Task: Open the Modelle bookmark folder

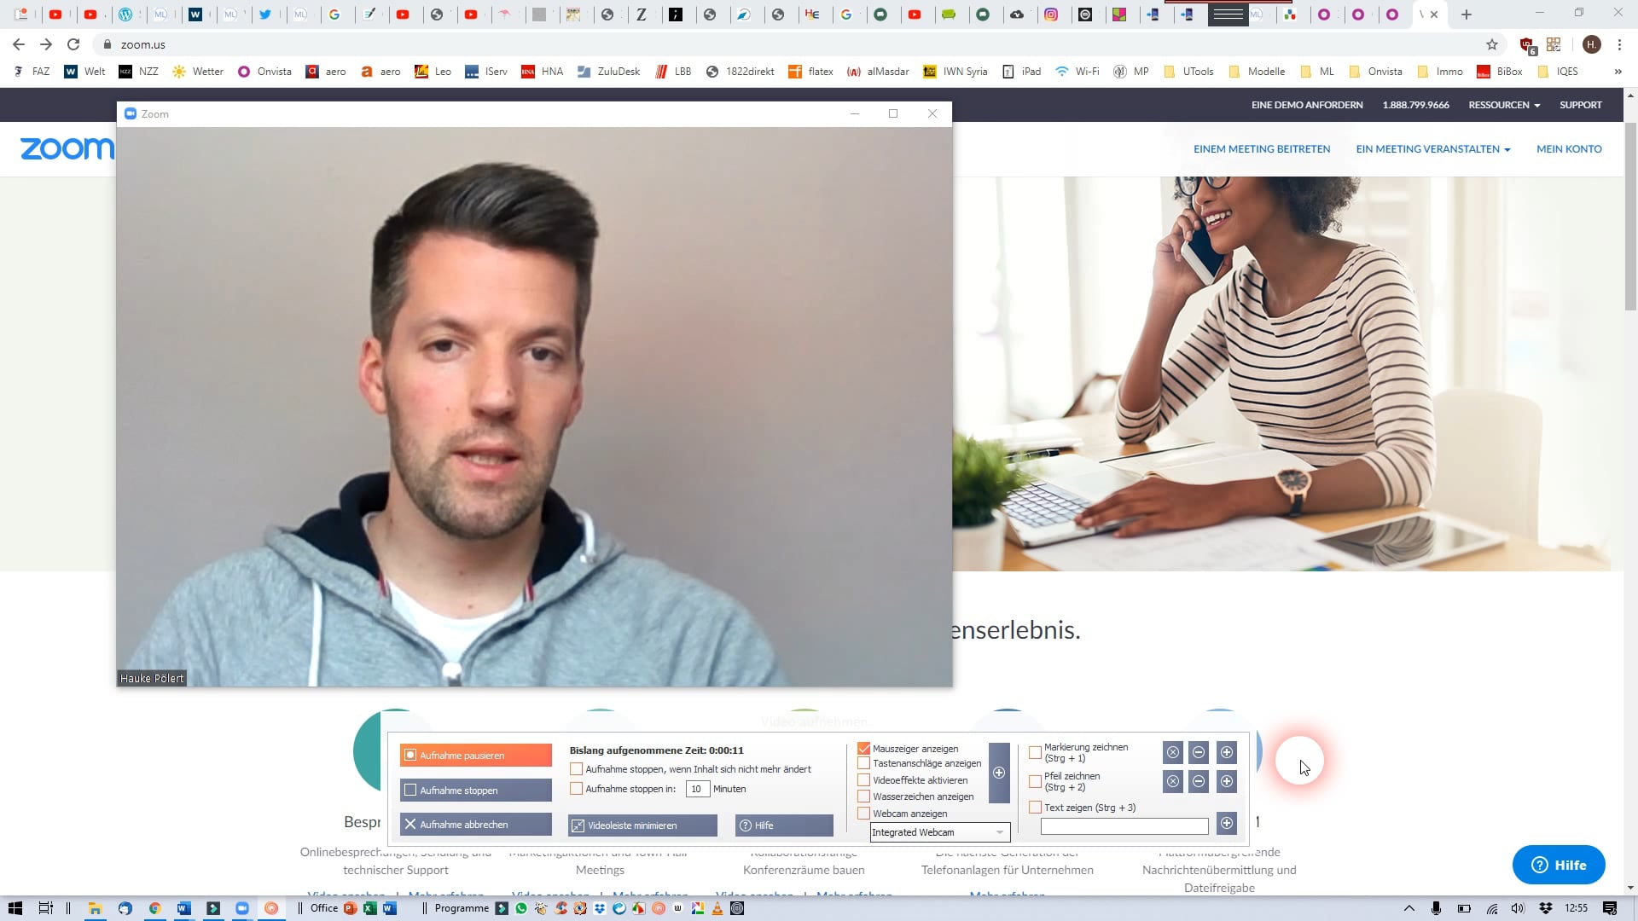Action: [1257, 72]
